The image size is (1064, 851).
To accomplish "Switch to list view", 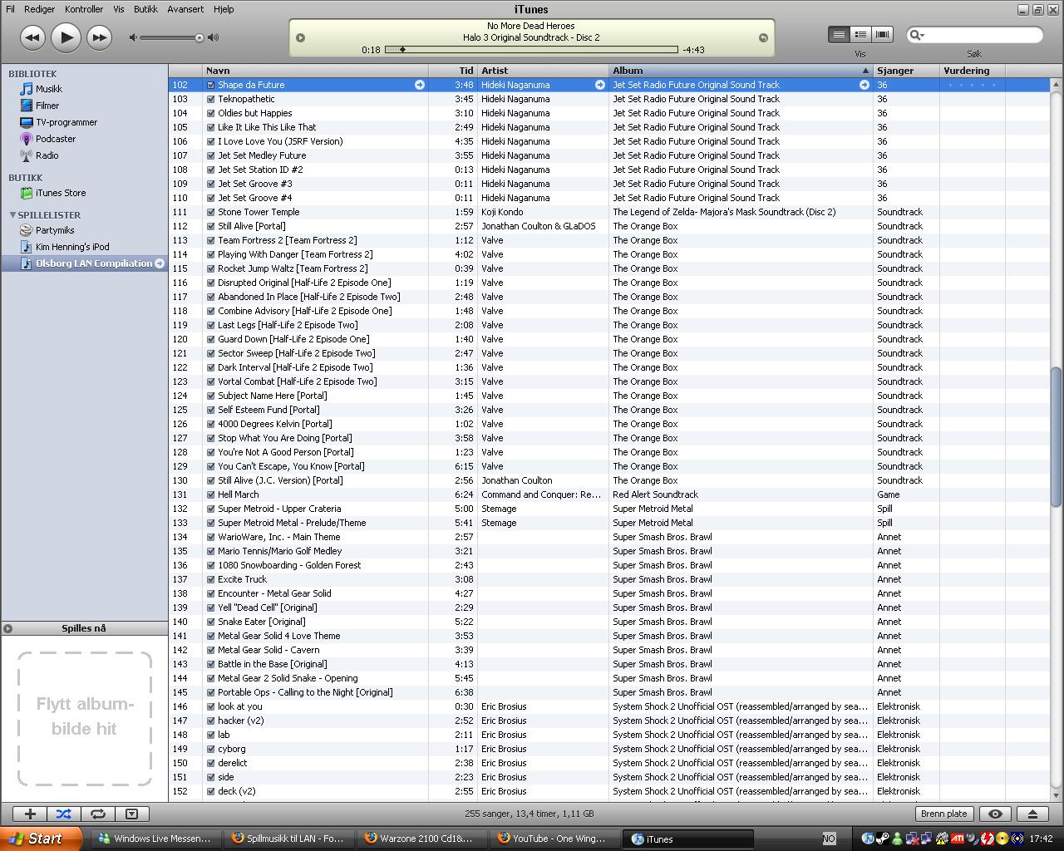I will pos(840,35).
